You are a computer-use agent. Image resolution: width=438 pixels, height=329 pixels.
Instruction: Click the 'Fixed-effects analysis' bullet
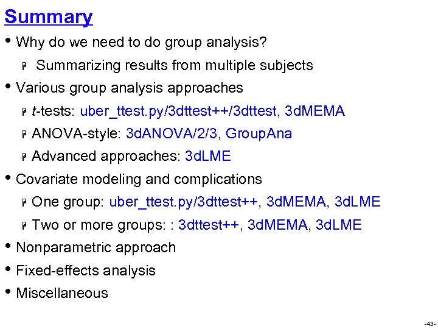[85, 271]
